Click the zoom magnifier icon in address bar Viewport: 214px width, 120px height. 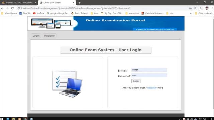pos(195,8)
